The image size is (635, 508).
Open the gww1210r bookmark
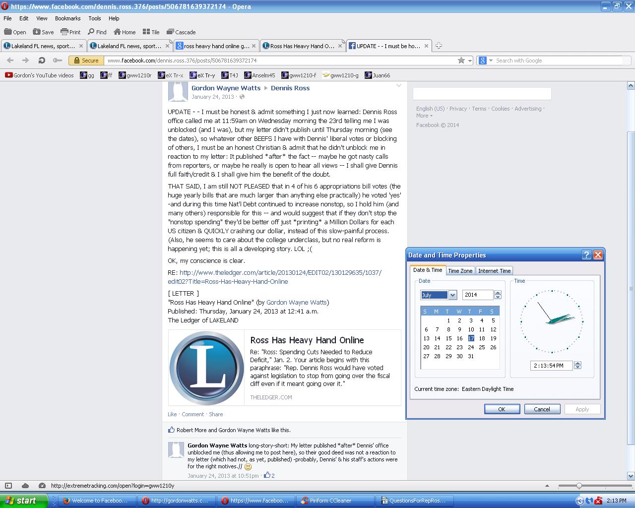[x=135, y=75]
